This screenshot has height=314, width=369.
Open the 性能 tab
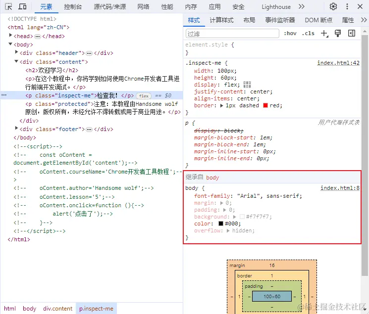(x=167, y=7)
